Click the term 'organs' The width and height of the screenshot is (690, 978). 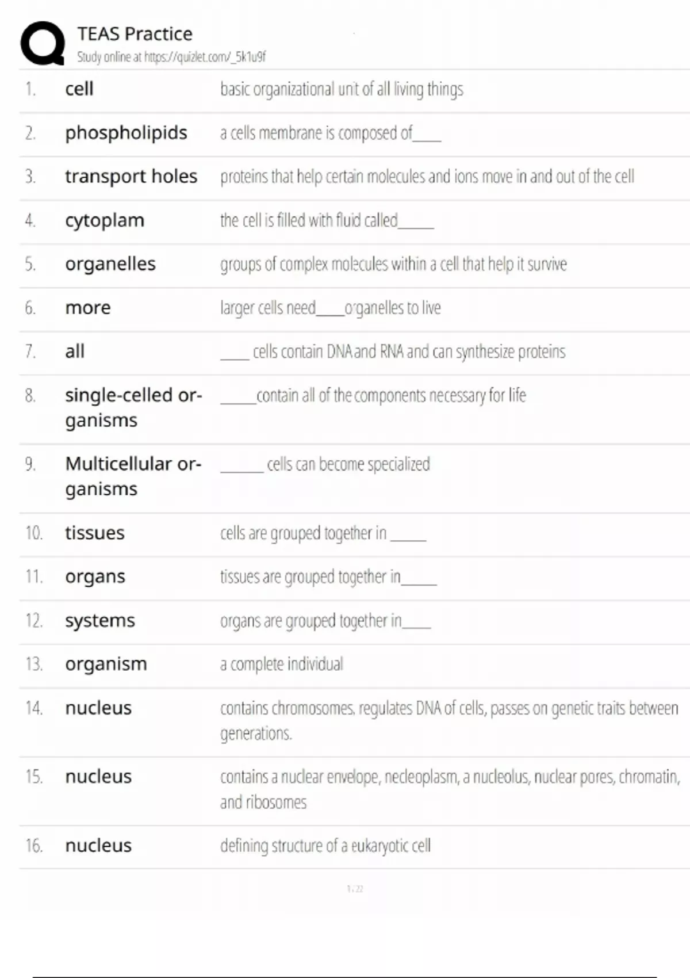point(95,577)
